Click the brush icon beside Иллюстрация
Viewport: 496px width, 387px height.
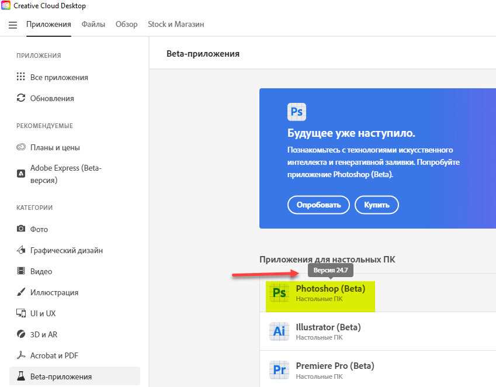click(x=21, y=292)
